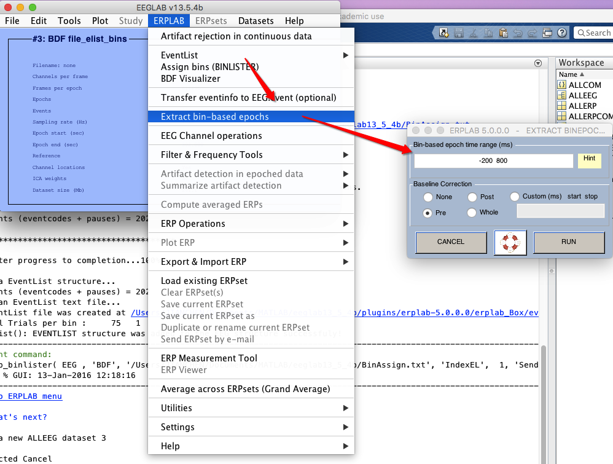613x464 pixels.
Task: Open the Help menu in EEGLAB menubar
Action: point(294,21)
